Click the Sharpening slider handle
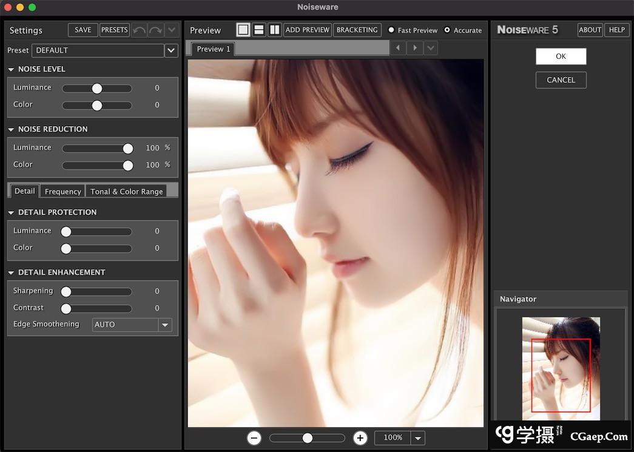The width and height of the screenshot is (634, 452). (66, 292)
